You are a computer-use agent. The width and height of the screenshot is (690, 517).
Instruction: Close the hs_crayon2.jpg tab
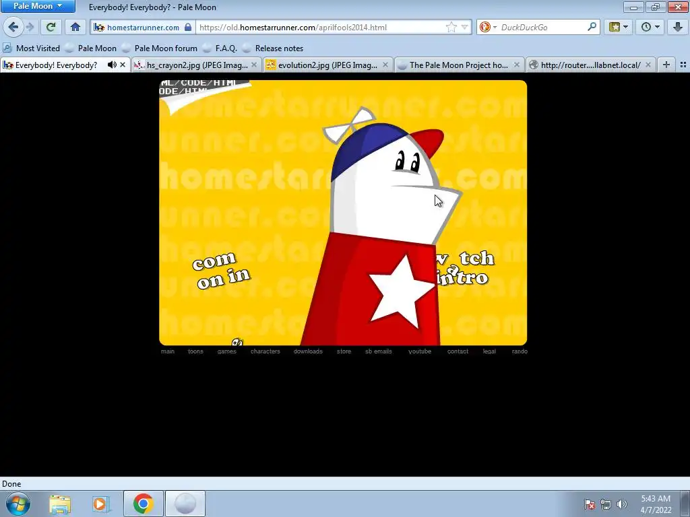254,65
